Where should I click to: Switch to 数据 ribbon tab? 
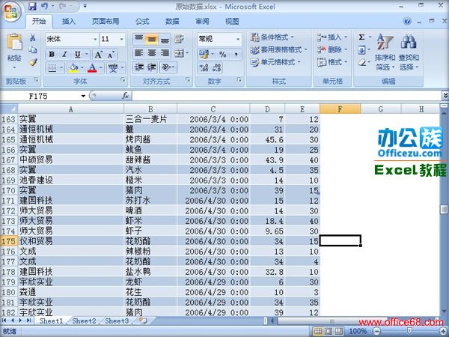(x=172, y=22)
